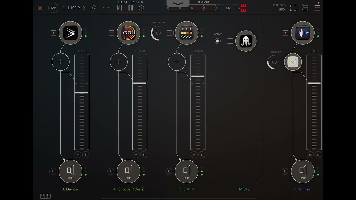This screenshot has width=356, height=200.
Task: Open the effect plugin on the Sunrizer channel
Action: pyautogui.click(x=293, y=62)
